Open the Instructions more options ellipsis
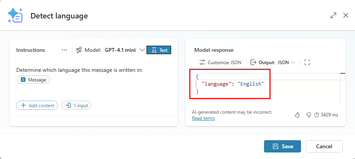Viewport: 355px width, 159px height. 64,50
